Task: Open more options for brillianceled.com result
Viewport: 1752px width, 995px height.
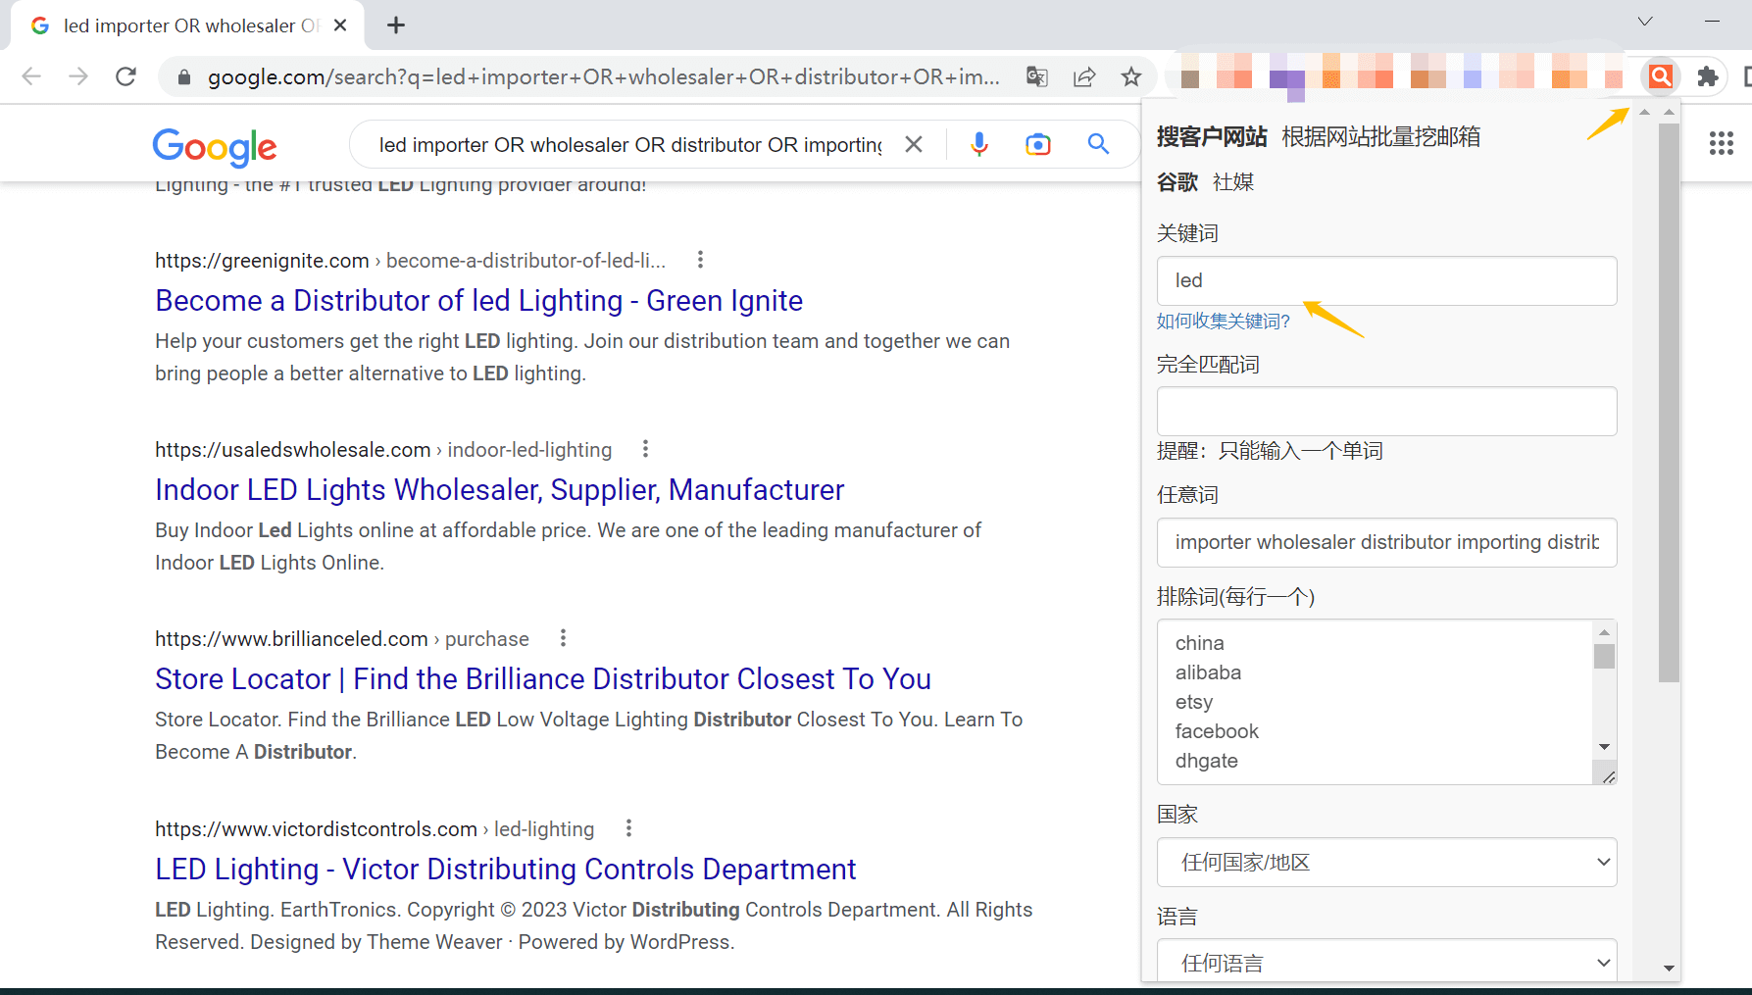Action: tap(563, 638)
